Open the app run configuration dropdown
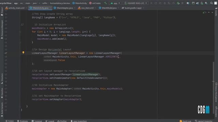The image size is (218, 122). 115,3
